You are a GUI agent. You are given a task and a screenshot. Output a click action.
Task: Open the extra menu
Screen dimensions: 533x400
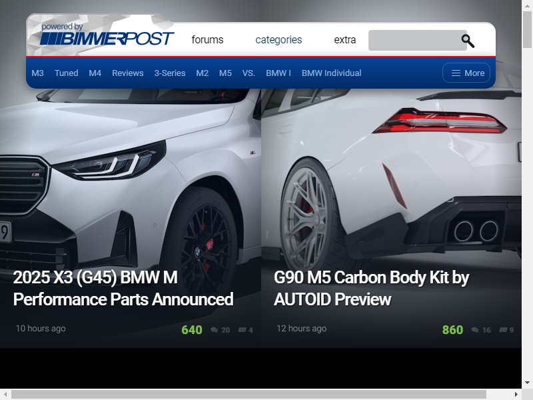344,40
